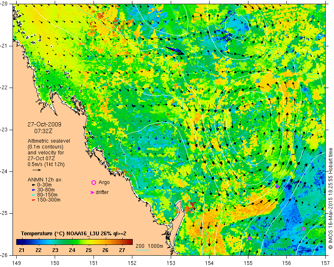
Task: Click the longitude axis label 157
Action: click(x=326, y=263)
